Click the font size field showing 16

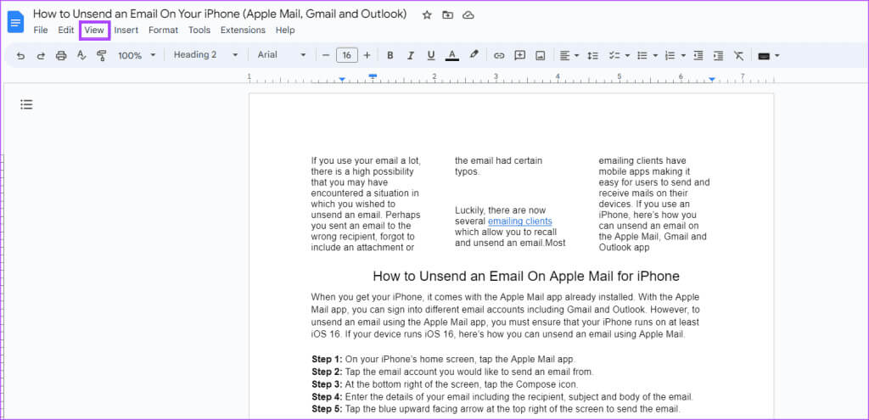point(346,55)
